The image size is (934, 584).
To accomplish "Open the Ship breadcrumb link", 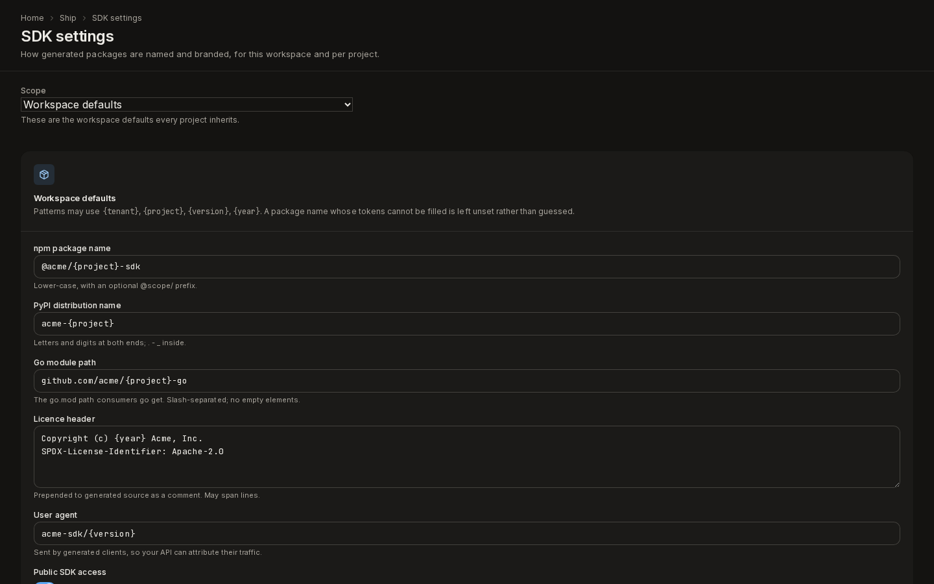I will click(68, 18).
